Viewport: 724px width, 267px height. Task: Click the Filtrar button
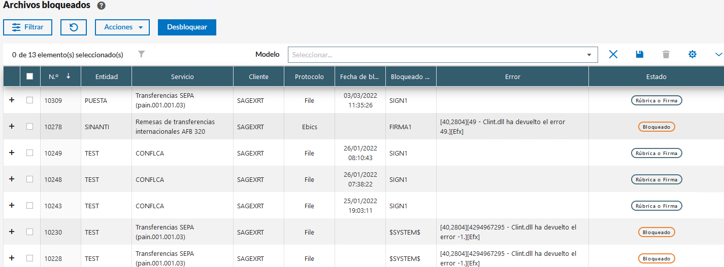[x=28, y=27]
